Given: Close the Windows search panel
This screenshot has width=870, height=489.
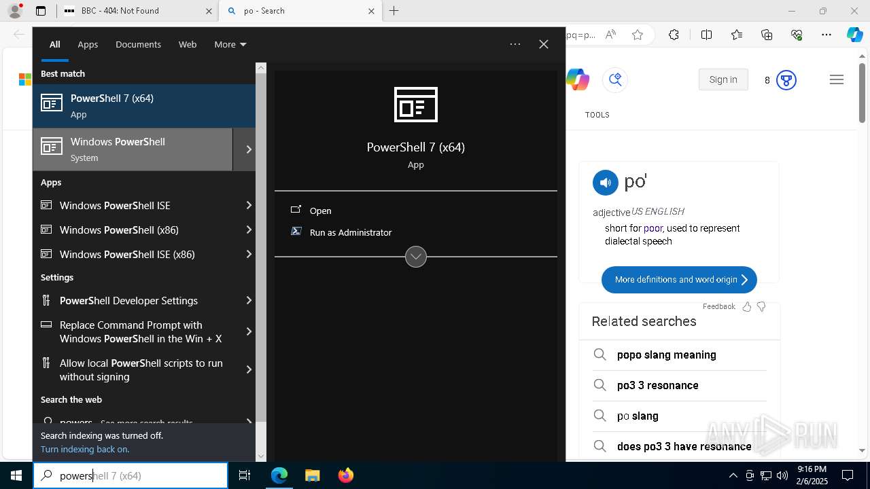Looking at the screenshot, I should pyautogui.click(x=544, y=44).
